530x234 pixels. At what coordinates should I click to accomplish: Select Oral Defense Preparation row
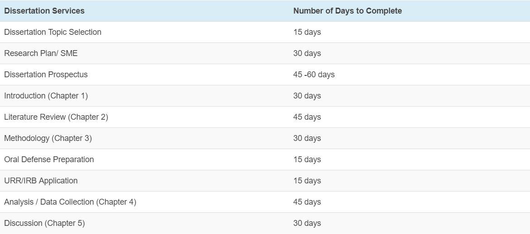coord(49,159)
